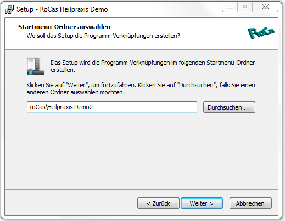285x221 pixels.
Task: Continue with the Weiter button
Action: 202,203
